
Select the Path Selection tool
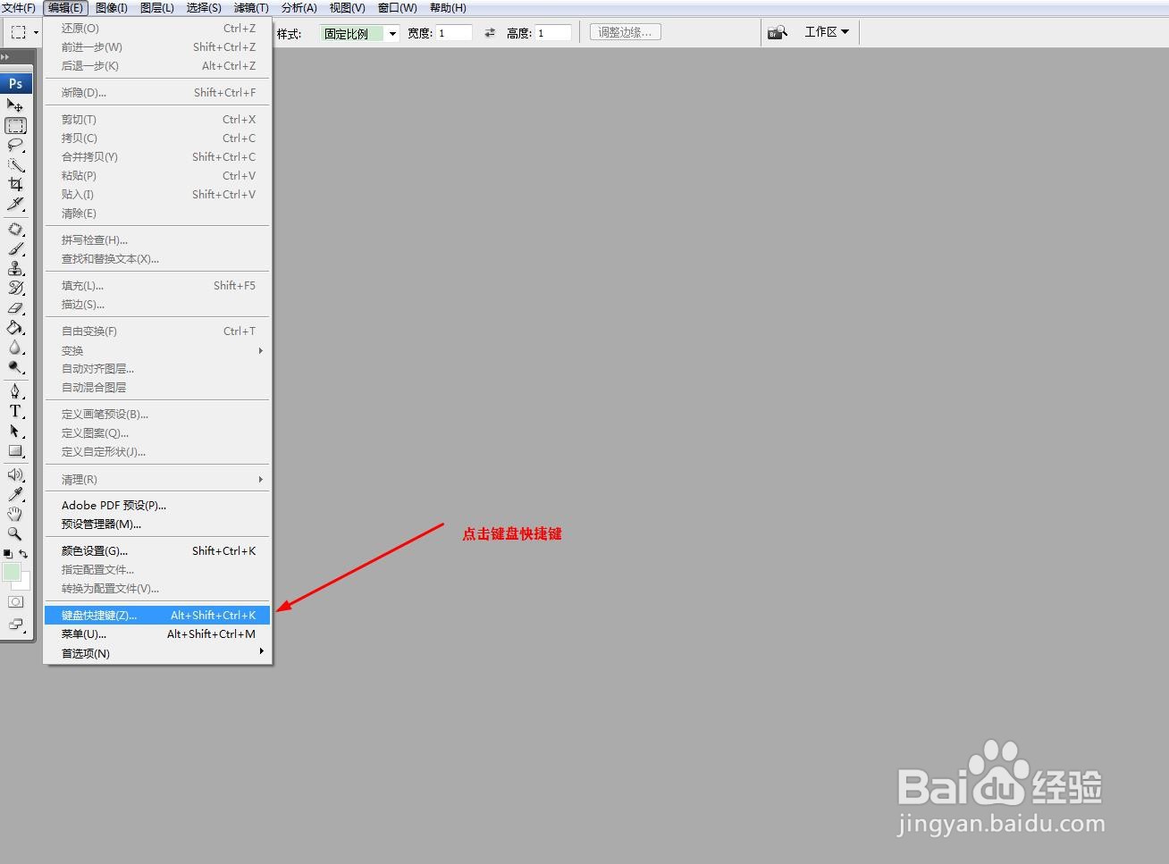[x=15, y=431]
